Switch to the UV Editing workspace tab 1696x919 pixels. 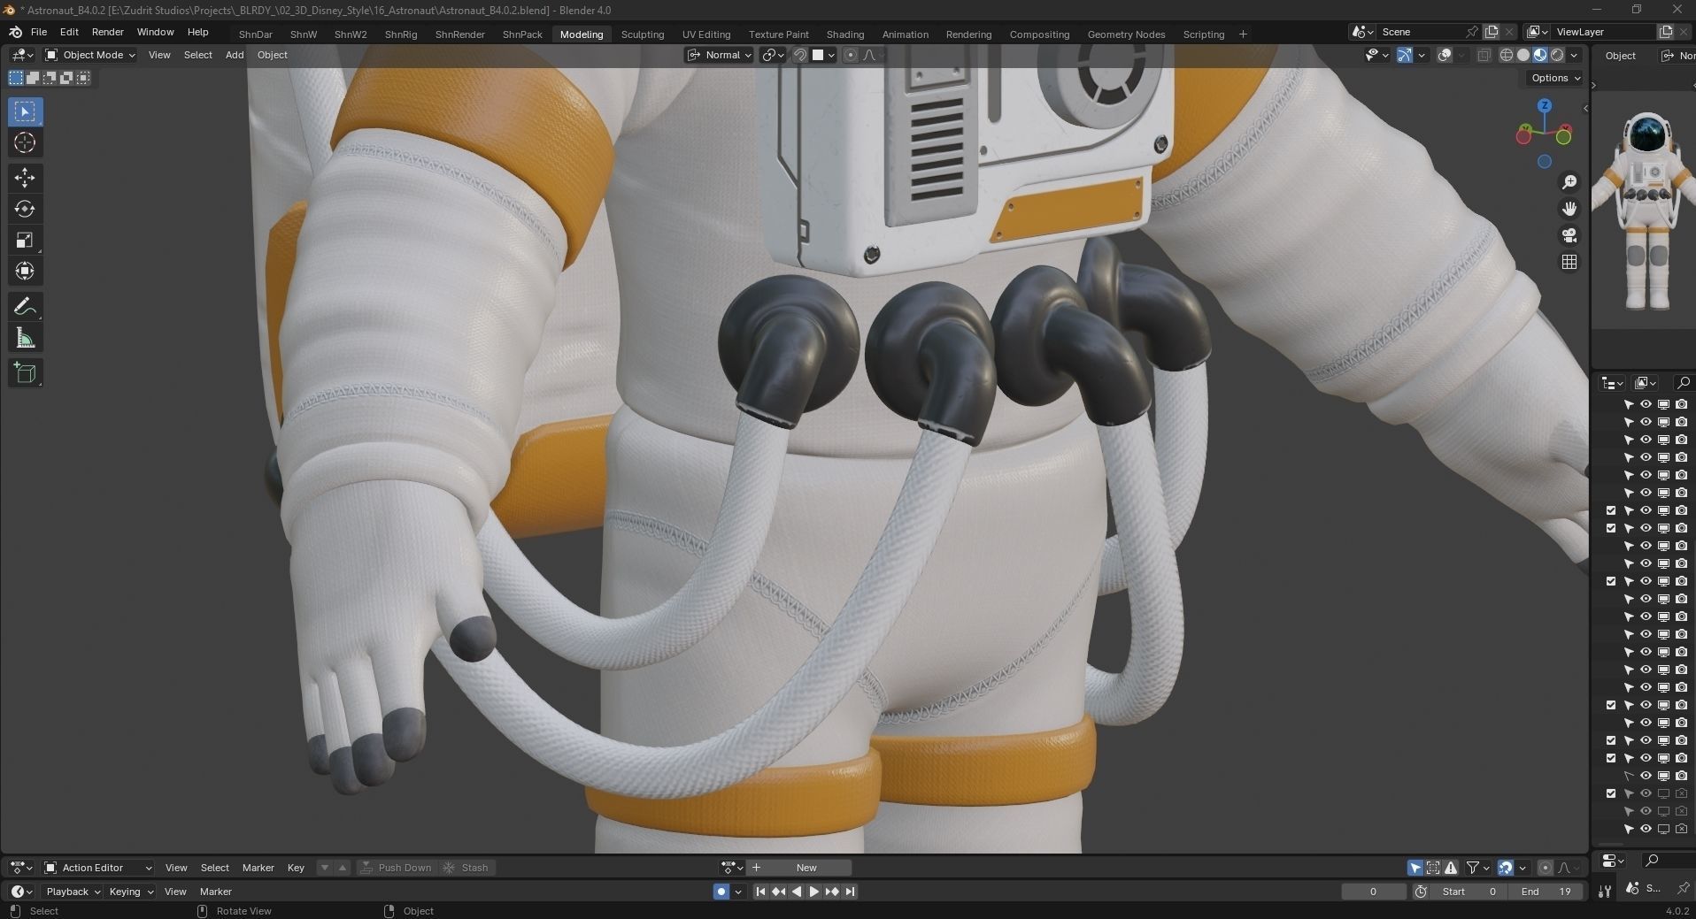[x=706, y=34]
